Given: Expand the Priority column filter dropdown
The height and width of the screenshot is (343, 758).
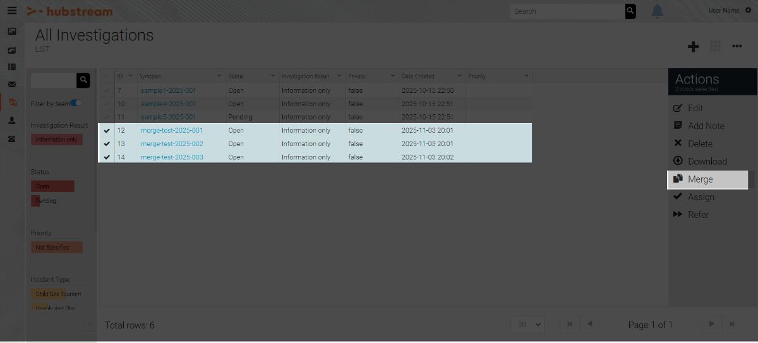Looking at the screenshot, I should point(526,76).
